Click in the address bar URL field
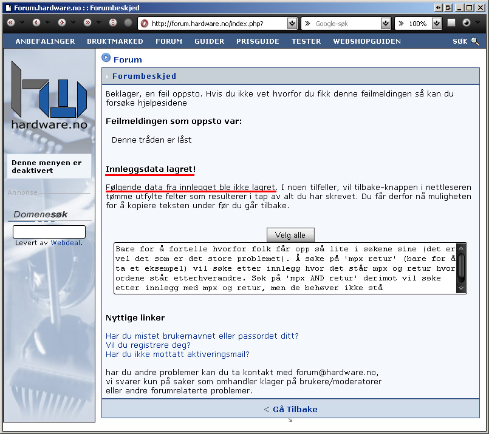 (x=217, y=24)
